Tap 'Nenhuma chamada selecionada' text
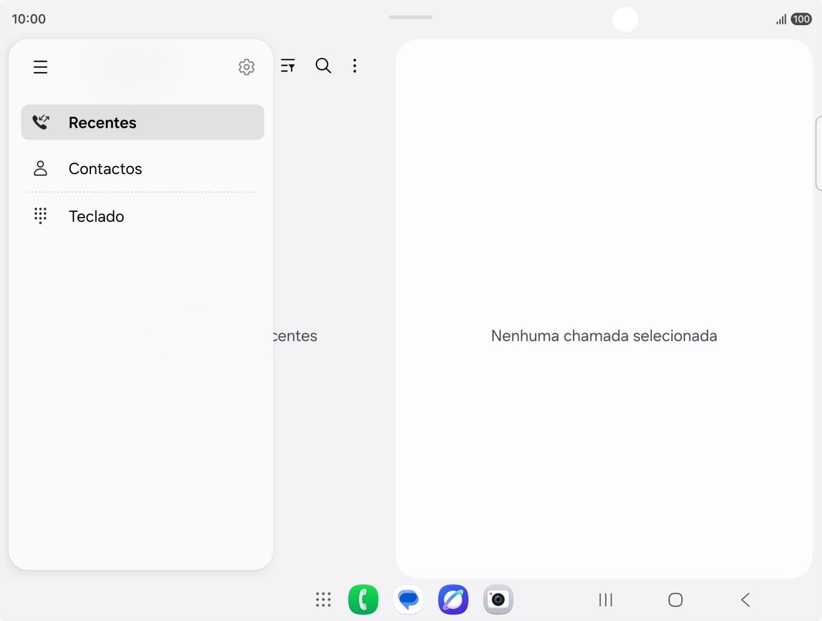 [604, 336]
